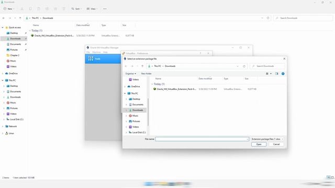Image resolution: width=335 pixels, height=188 pixels.
Task: Open the Organize dropdown in the dialog
Action: pyautogui.click(x=130, y=74)
